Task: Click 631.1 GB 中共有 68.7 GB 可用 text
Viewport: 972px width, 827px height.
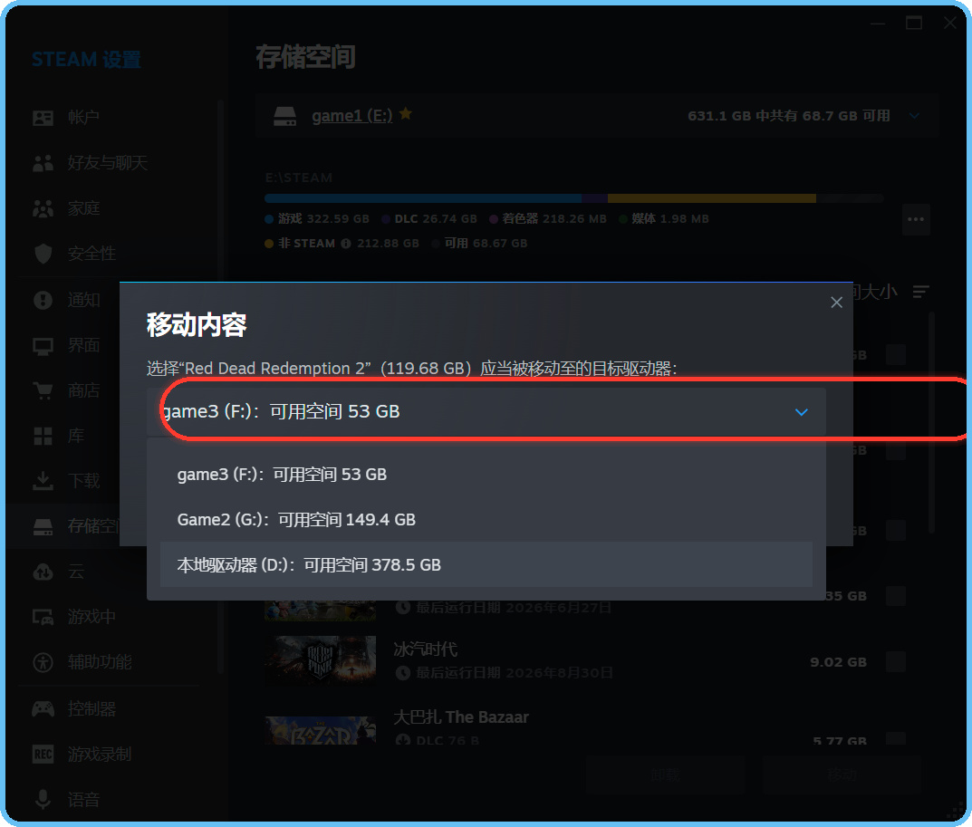Action: [788, 116]
